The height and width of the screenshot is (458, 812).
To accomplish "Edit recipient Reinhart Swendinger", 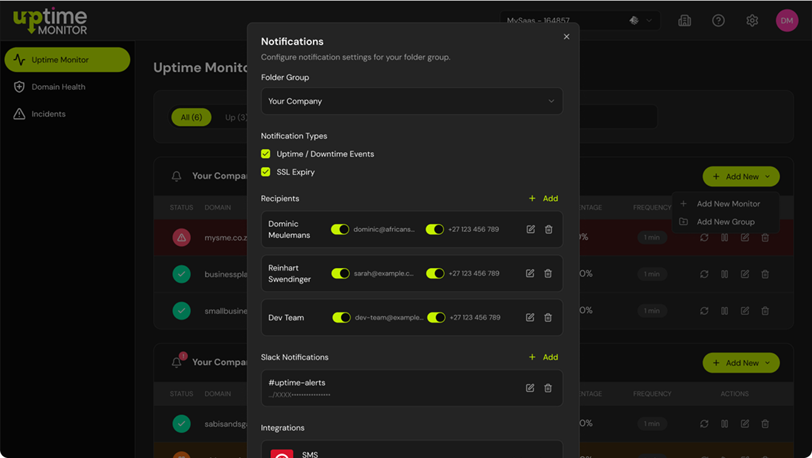I will pos(530,273).
